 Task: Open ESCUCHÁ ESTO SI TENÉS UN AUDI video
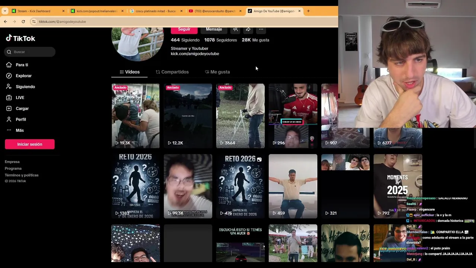(x=241, y=243)
